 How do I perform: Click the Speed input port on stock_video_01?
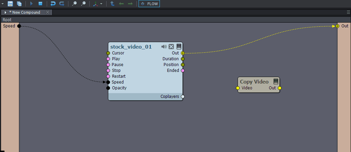tap(108, 82)
